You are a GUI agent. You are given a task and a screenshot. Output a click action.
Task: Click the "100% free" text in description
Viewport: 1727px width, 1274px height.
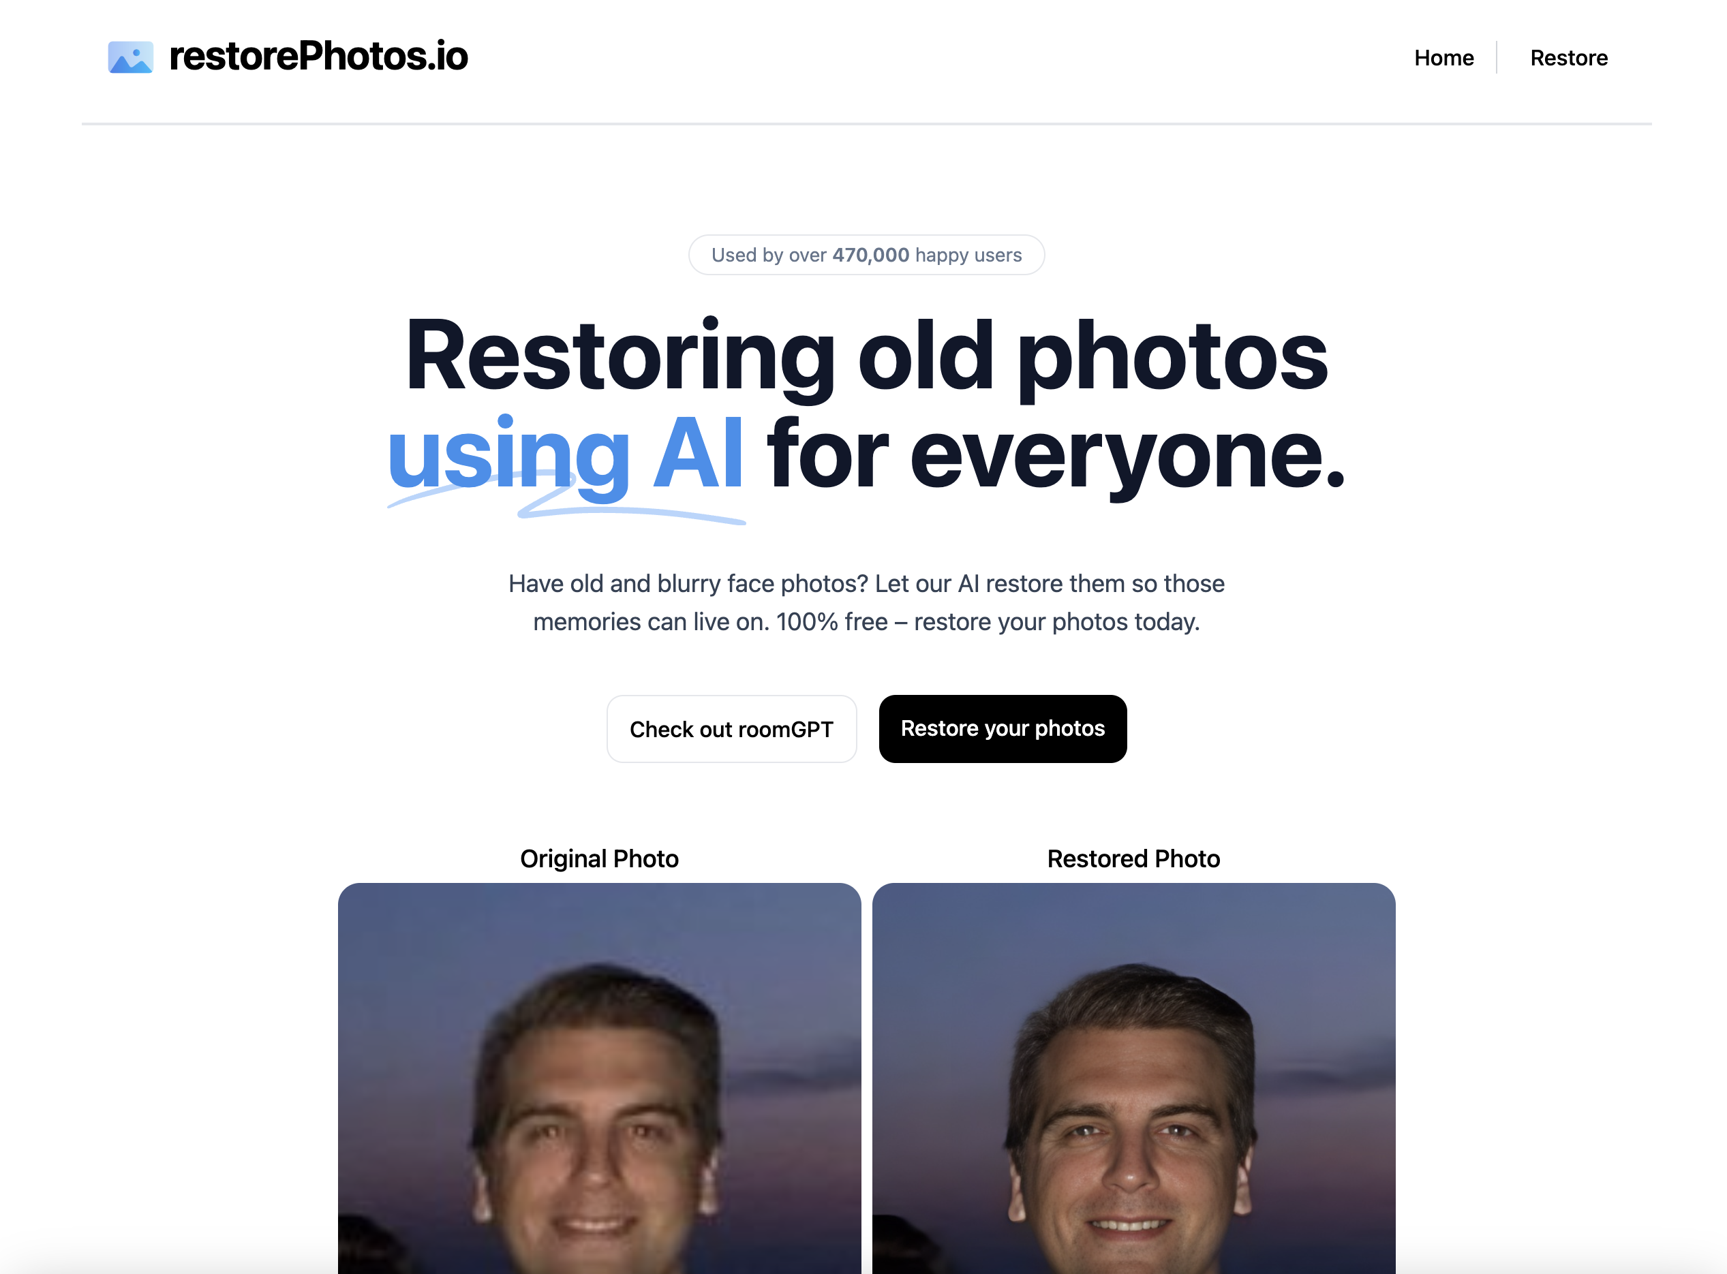pos(831,621)
